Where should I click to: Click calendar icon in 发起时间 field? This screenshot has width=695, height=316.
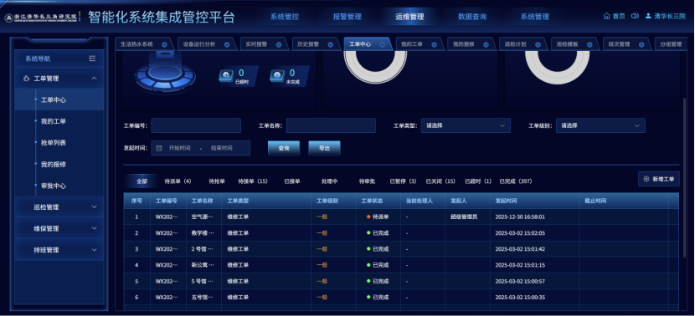coord(159,148)
